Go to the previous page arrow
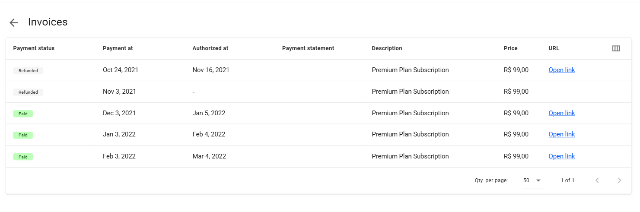 pyautogui.click(x=597, y=180)
